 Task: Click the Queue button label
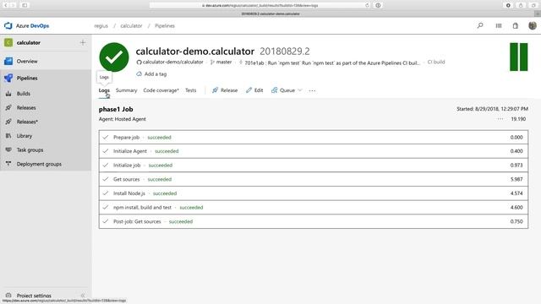[x=287, y=90]
